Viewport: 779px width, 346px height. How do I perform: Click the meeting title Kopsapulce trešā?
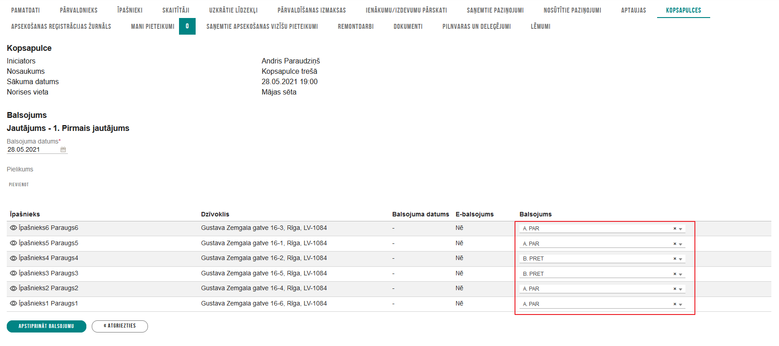290,71
